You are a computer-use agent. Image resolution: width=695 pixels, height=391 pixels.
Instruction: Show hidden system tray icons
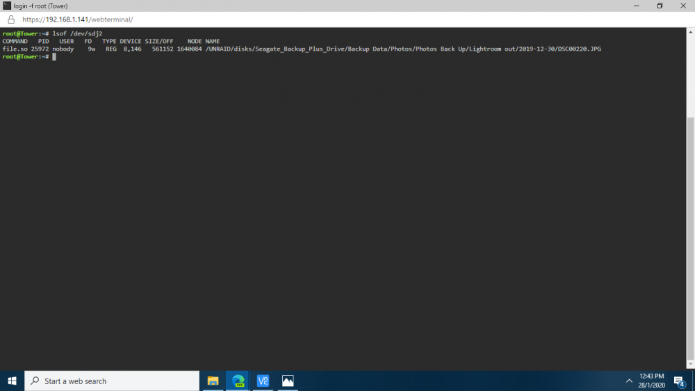[629, 381]
